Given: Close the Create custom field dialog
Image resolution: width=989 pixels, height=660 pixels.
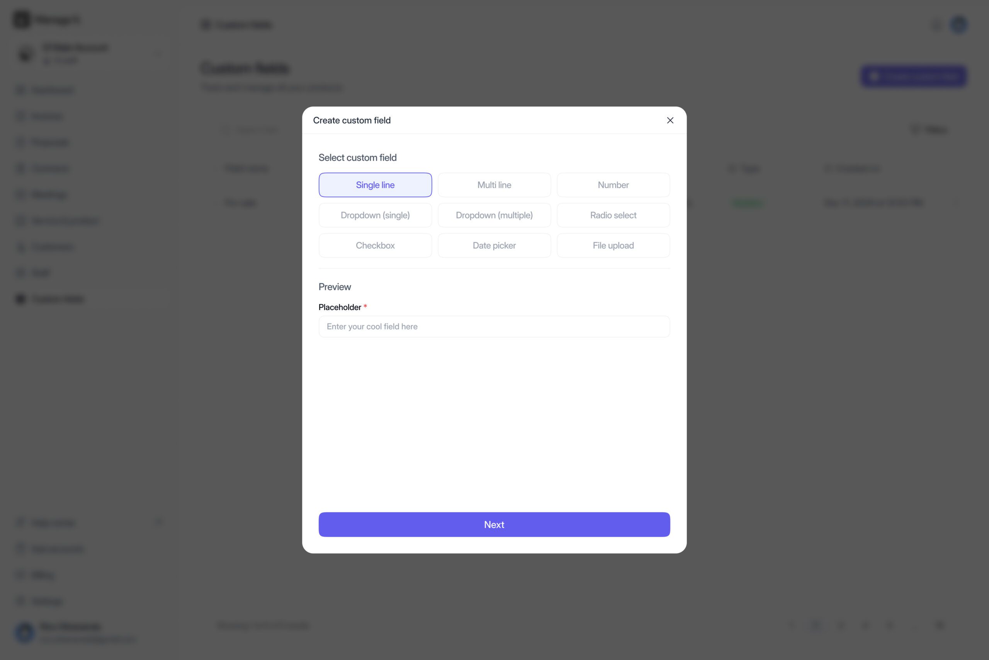Looking at the screenshot, I should tap(670, 120).
